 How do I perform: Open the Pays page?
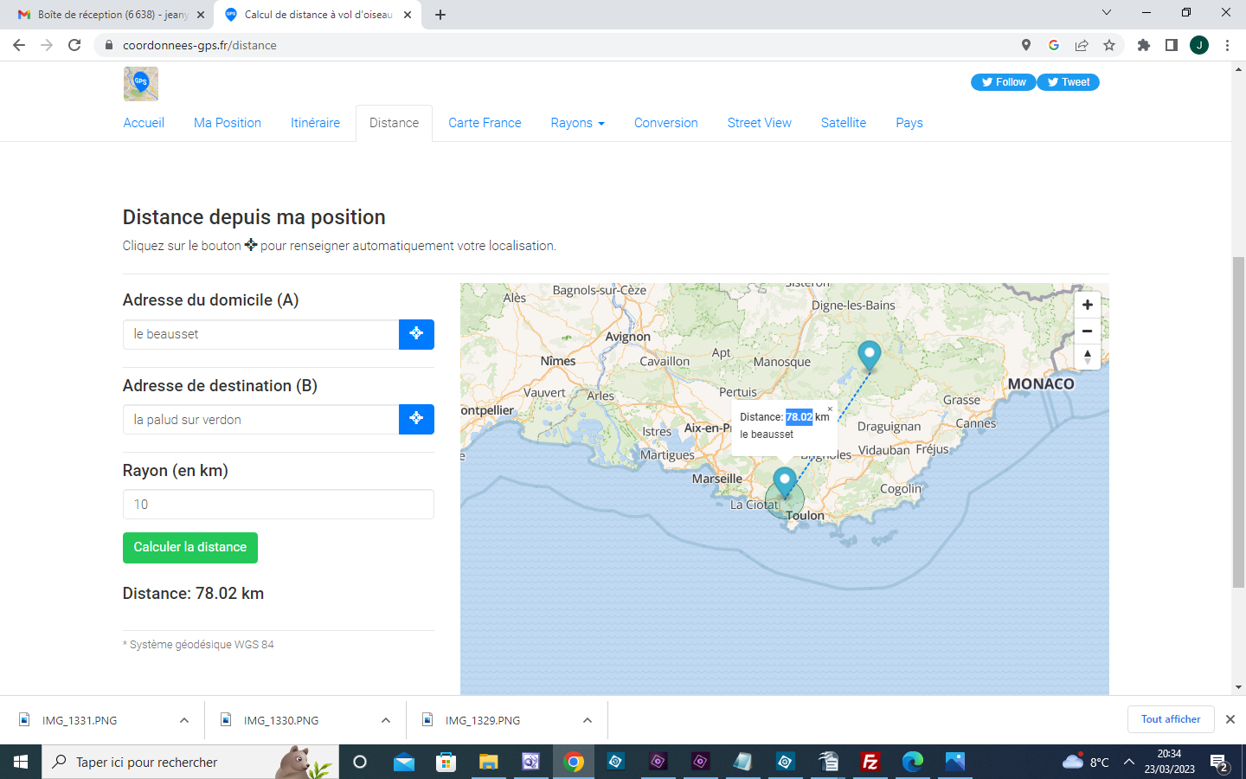coord(909,123)
